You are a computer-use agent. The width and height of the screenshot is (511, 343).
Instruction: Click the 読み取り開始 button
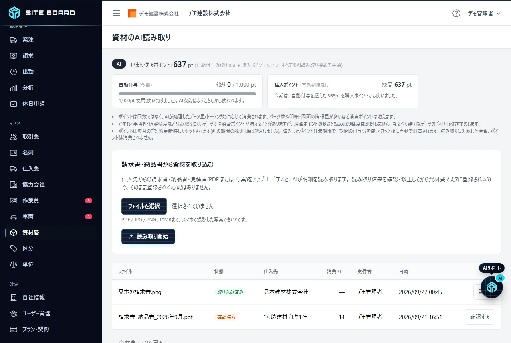(x=148, y=237)
